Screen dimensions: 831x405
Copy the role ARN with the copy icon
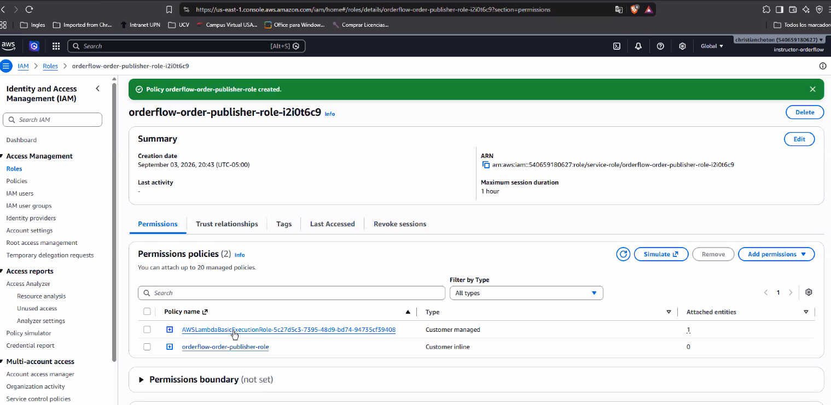pyautogui.click(x=486, y=165)
